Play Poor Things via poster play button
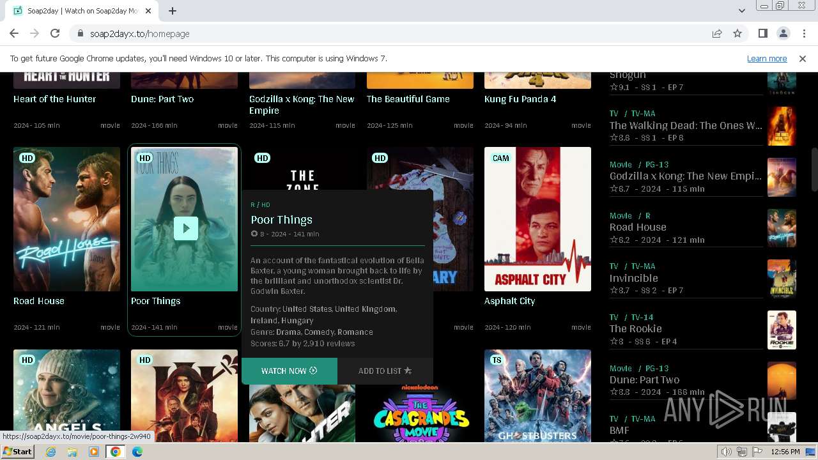The height and width of the screenshot is (460, 818). coord(186,228)
